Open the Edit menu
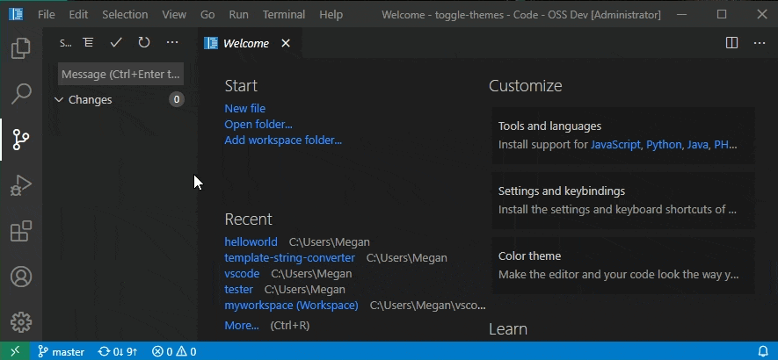Image resolution: width=778 pixels, height=360 pixels. coord(78,14)
